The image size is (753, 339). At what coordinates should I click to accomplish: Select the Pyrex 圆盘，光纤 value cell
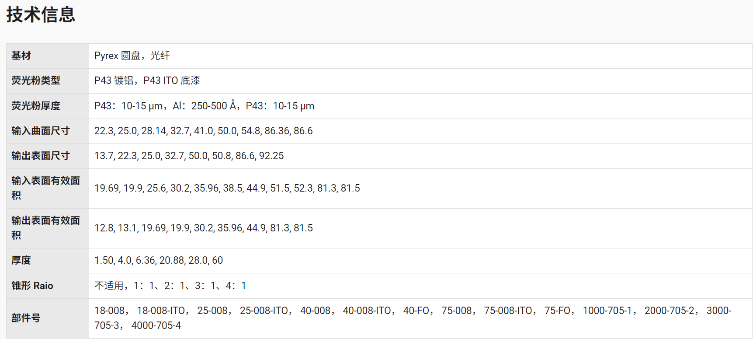tap(132, 56)
